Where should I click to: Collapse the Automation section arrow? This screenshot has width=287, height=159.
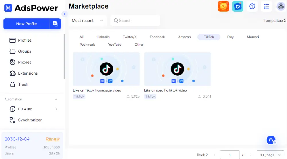point(56,100)
